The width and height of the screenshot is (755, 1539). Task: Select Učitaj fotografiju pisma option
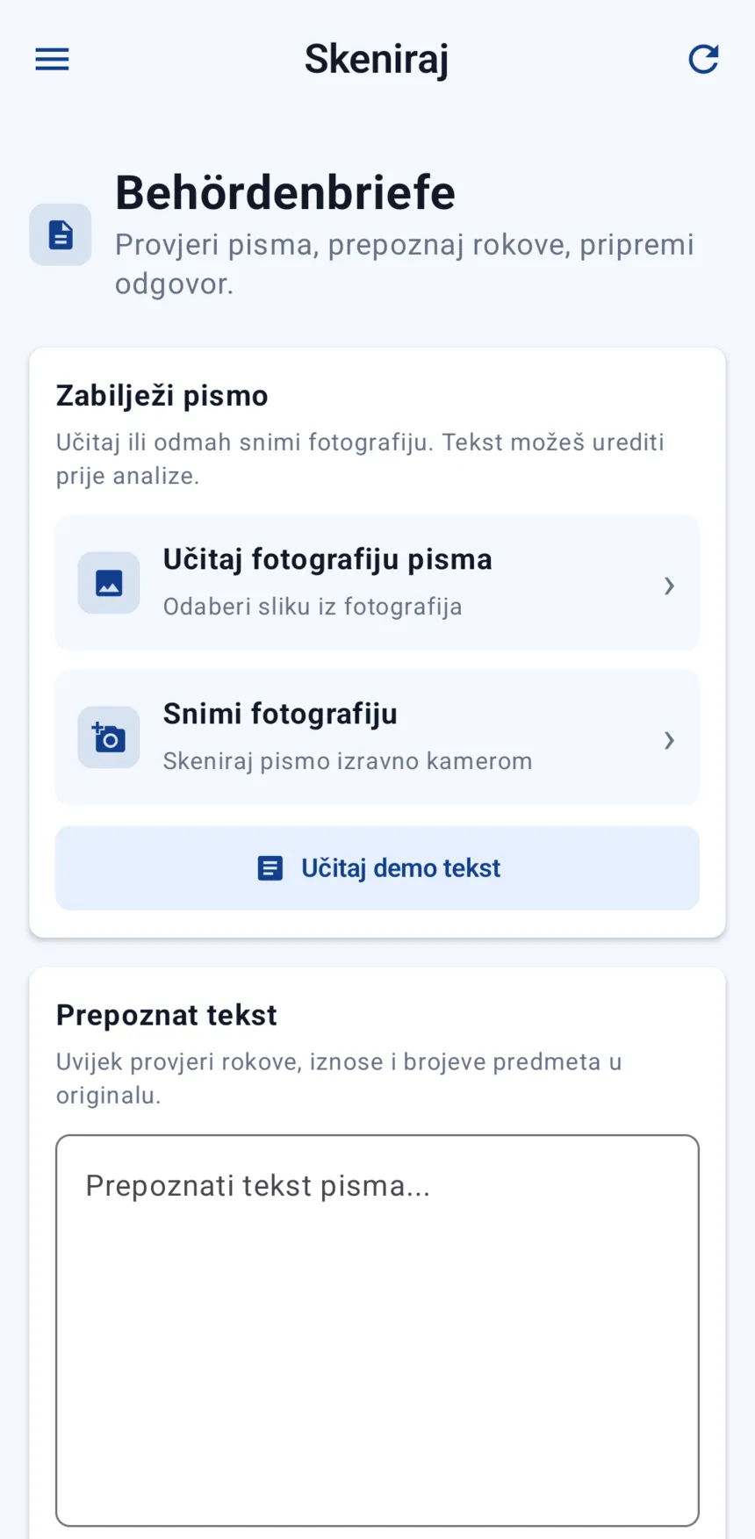377,583
